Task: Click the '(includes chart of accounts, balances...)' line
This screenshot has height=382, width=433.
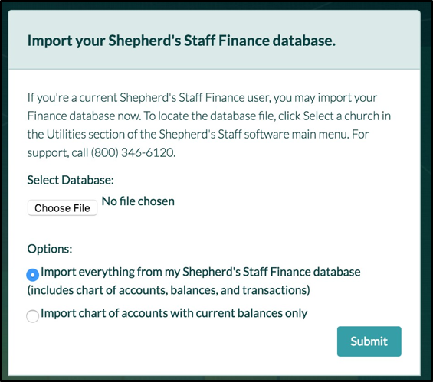Action: pyautogui.click(x=169, y=290)
